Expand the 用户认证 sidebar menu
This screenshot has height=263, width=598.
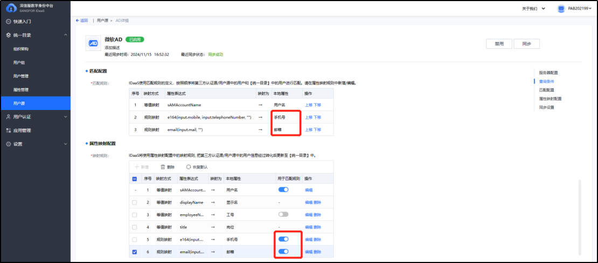click(x=65, y=116)
